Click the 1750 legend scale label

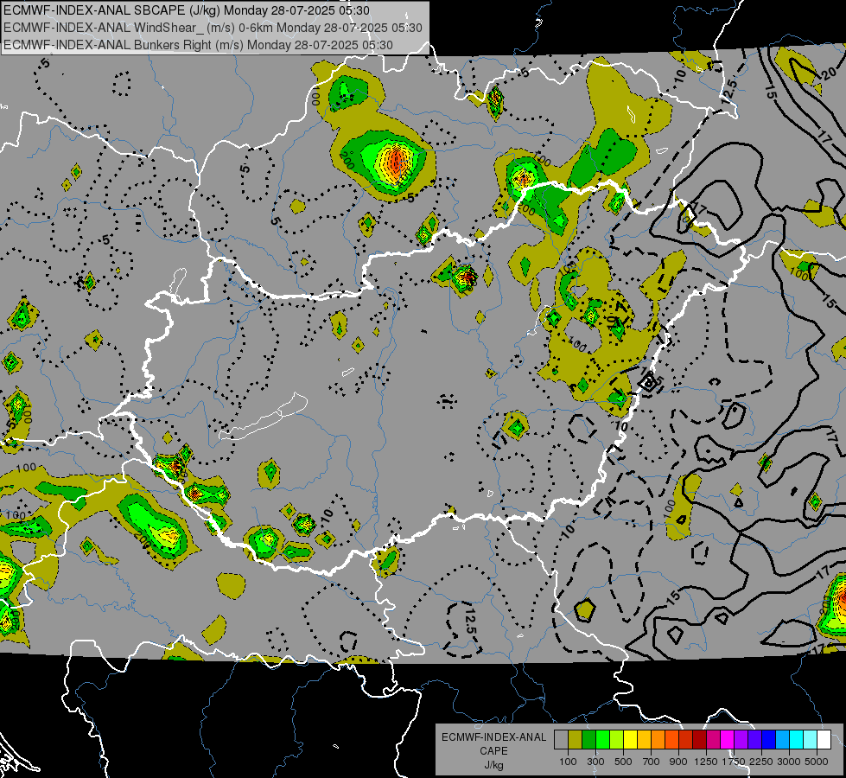point(734,762)
